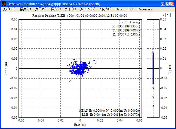Open the Receivers menu
176x129 pixels.
(144, 9)
